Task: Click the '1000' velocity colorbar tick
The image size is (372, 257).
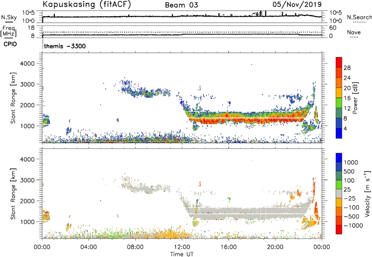Action: 351,162
